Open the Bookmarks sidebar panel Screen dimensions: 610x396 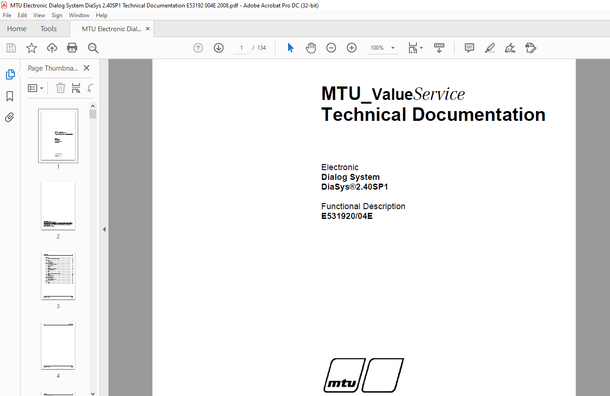coord(10,96)
